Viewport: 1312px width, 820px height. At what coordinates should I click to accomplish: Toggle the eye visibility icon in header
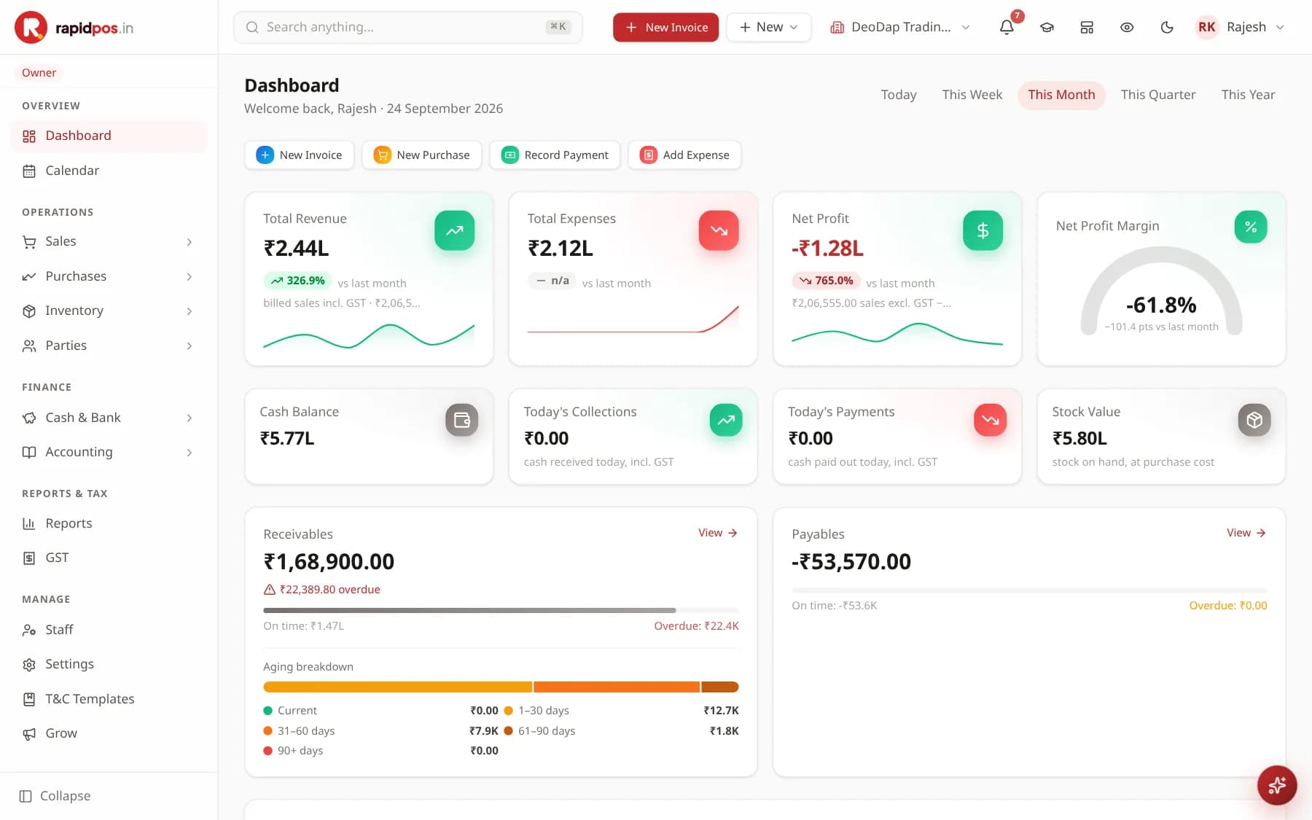point(1127,27)
